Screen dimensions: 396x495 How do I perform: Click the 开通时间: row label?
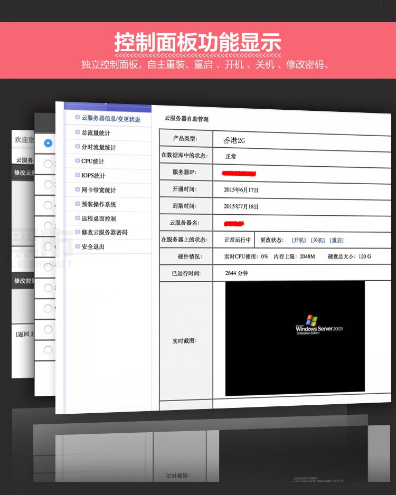pos(184,189)
